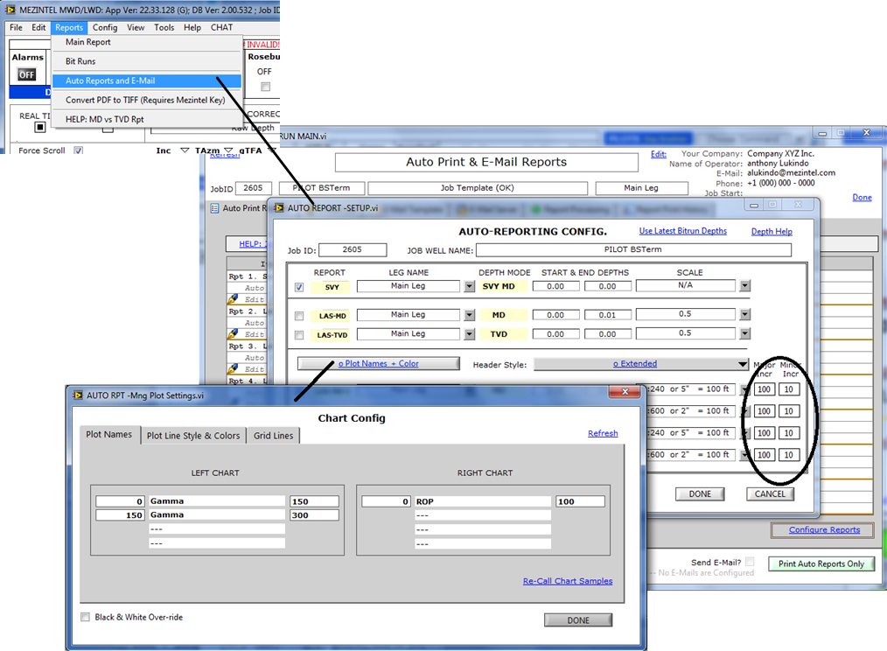Click the Done link under company info
This screenshot has width=887, height=651.
[863, 197]
